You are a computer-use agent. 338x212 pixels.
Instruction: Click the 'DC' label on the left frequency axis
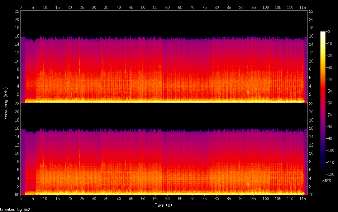click(17, 195)
